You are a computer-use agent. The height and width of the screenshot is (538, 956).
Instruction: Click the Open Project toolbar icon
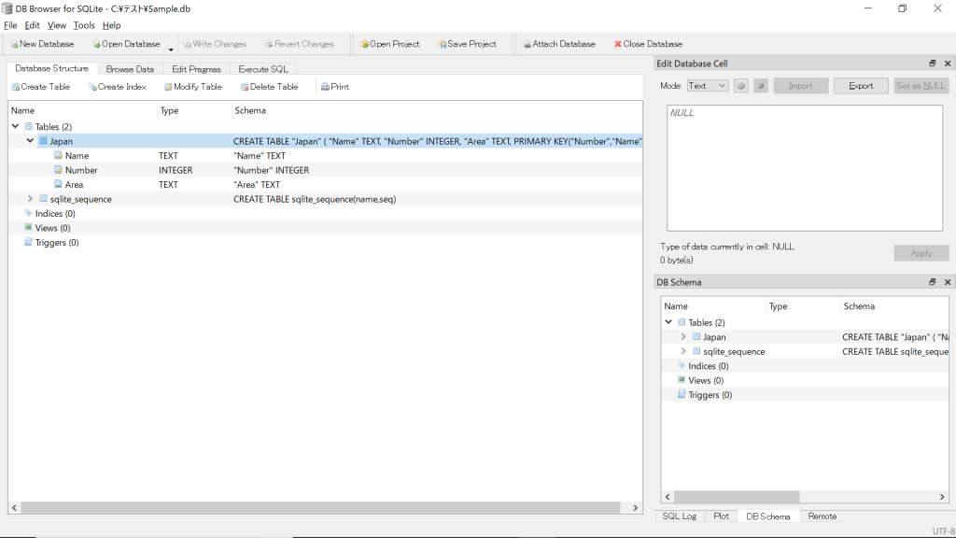point(365,44)
